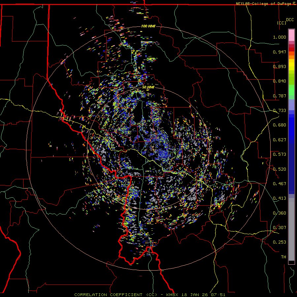Click the CORRELATION COEFFICIENT (CC) caption text

115,295
